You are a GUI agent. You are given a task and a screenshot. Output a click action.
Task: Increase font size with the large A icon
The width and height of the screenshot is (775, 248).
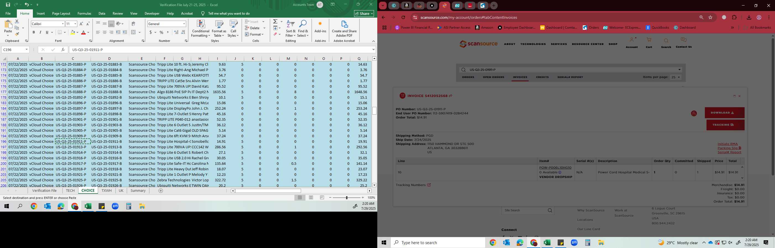81,24
